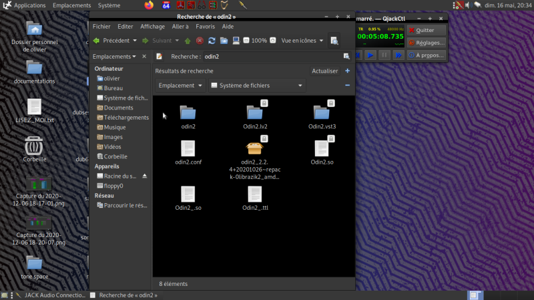Select the odin2_2.2.4 package file
This screenshot has width=534, height=300.
pyautogui.click(x=255, y=158)
